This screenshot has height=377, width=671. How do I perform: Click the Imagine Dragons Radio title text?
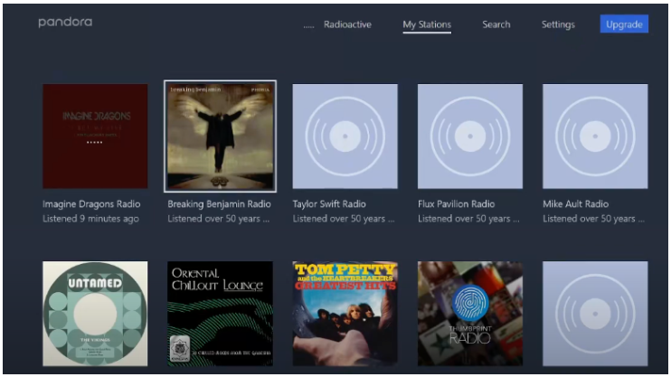pyautogui.click(x=91, y=204)
